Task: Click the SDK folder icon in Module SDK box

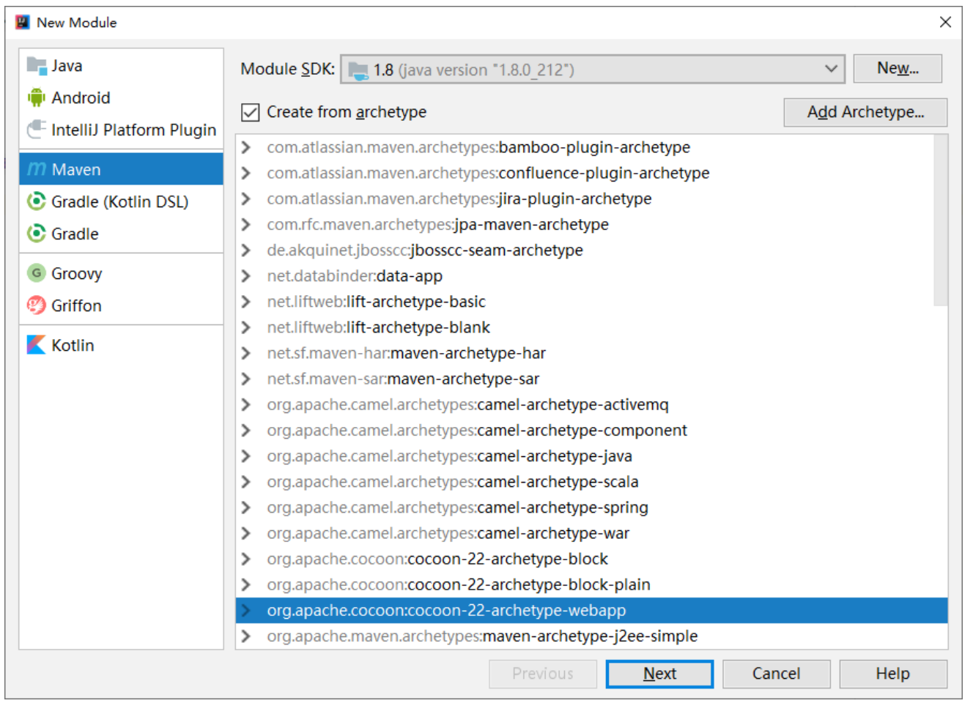Action: [x=358, y=70]
